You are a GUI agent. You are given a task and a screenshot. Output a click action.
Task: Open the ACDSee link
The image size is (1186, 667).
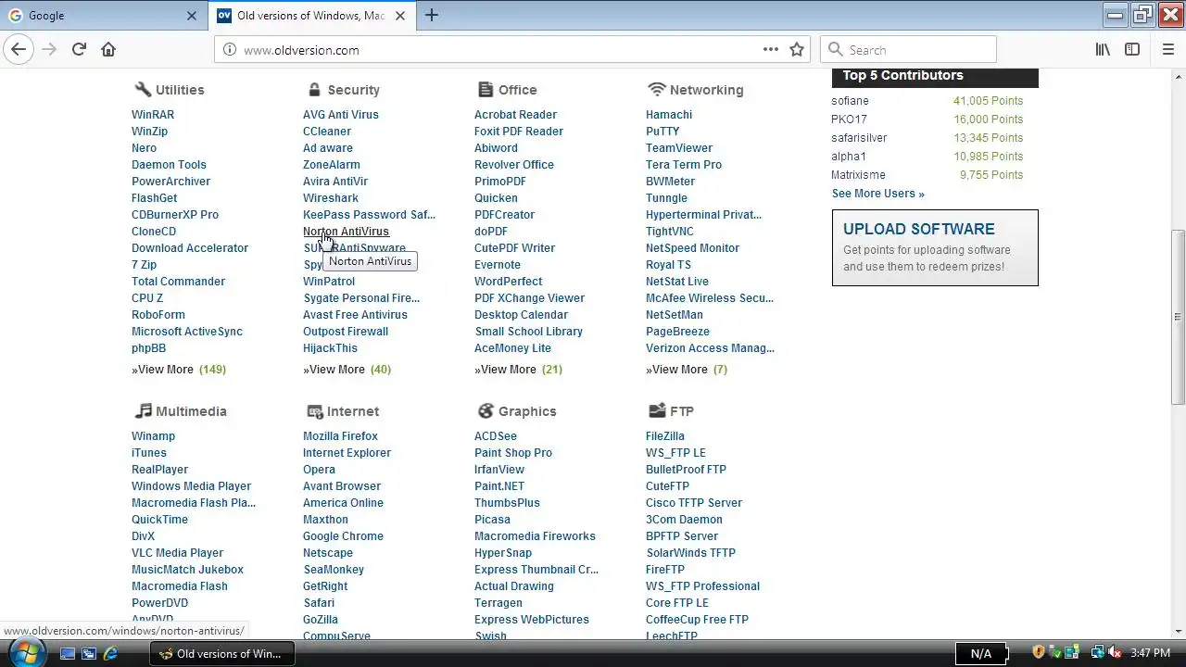pos(496,436)
